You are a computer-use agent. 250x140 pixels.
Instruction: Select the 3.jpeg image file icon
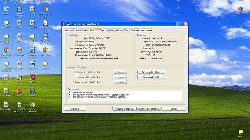pos(32,9)
